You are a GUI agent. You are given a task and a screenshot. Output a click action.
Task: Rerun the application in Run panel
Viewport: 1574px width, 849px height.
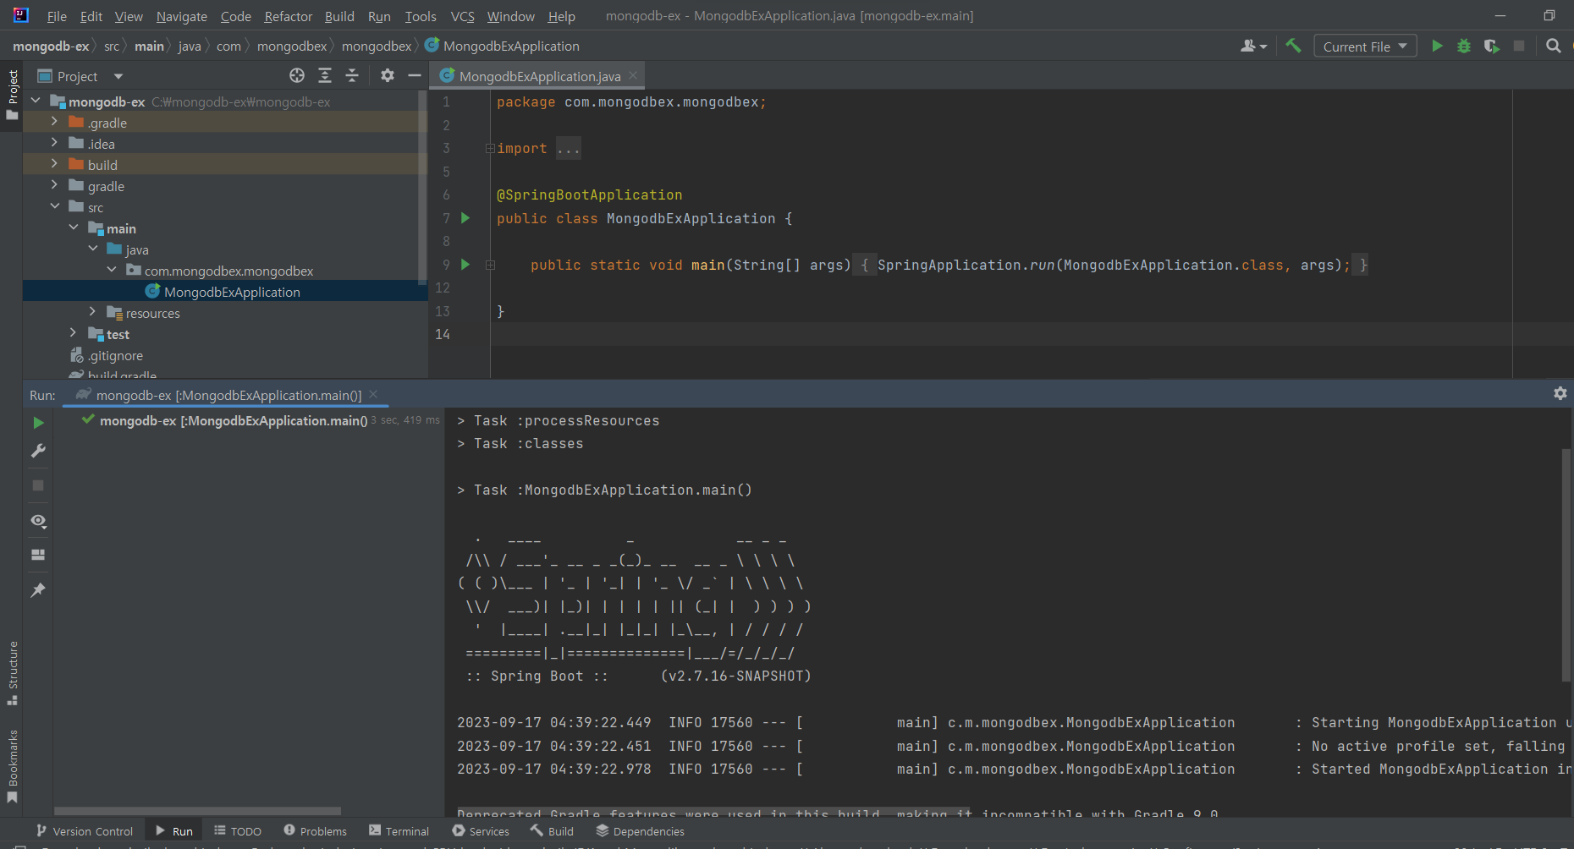38,422
